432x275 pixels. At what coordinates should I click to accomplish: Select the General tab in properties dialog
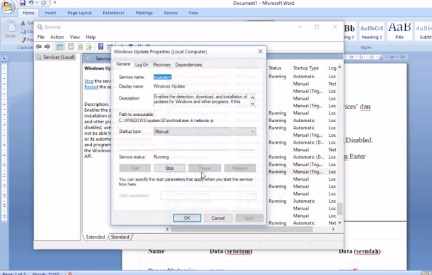click(123, 64)
